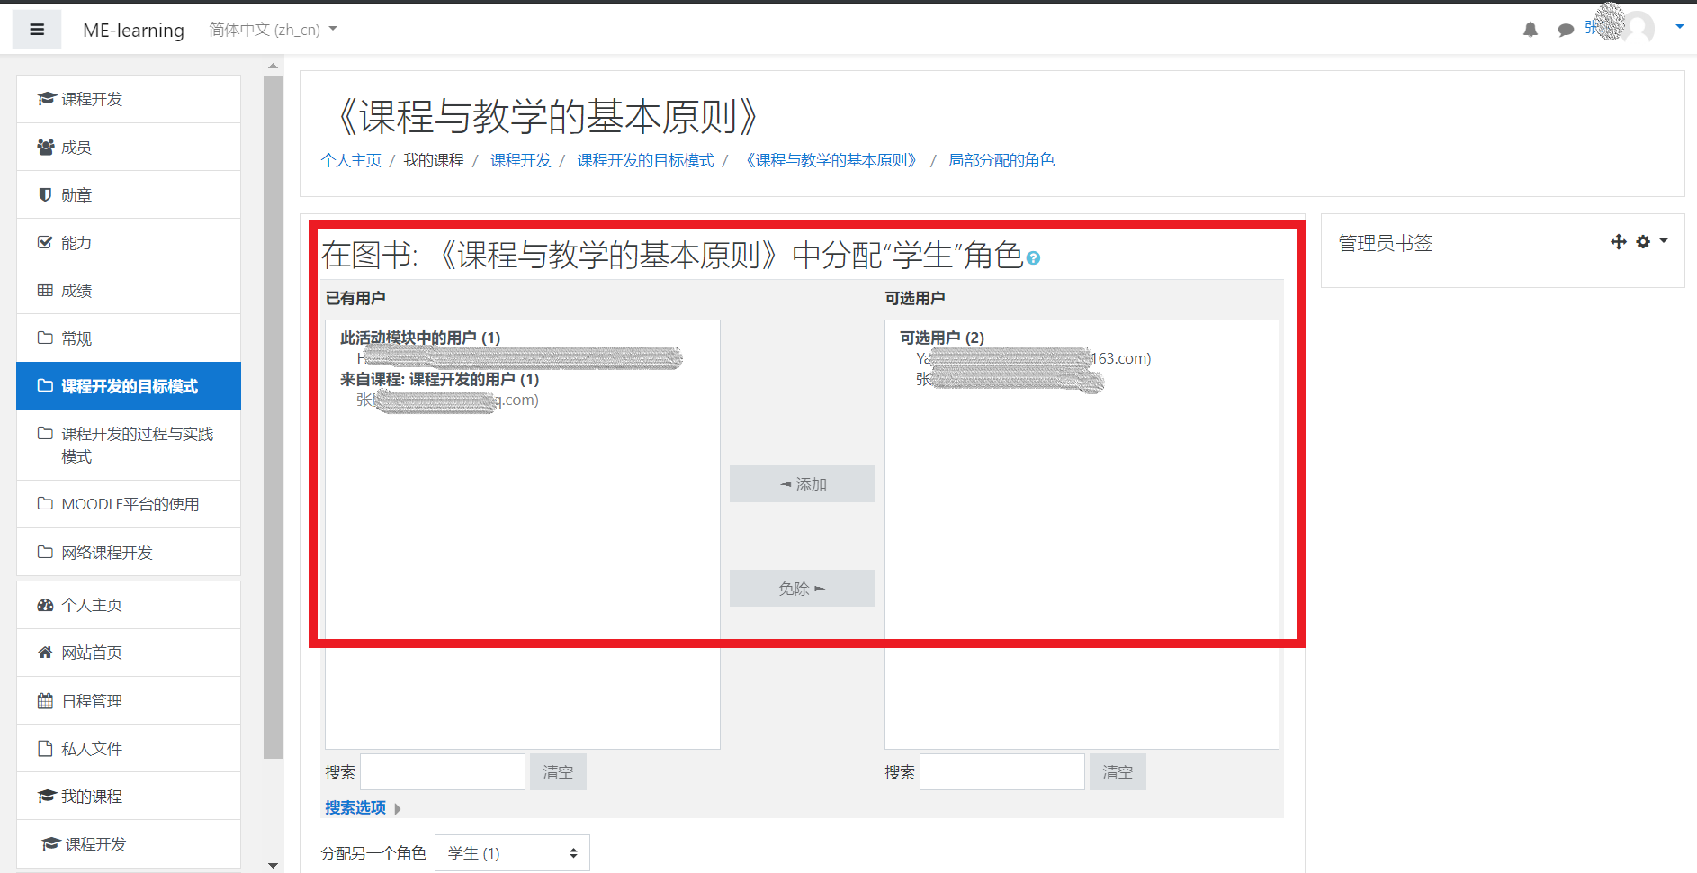Open the hamburger navigation menu

coord(36,29)
